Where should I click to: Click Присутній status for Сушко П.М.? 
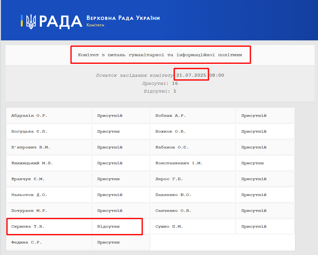254,226
